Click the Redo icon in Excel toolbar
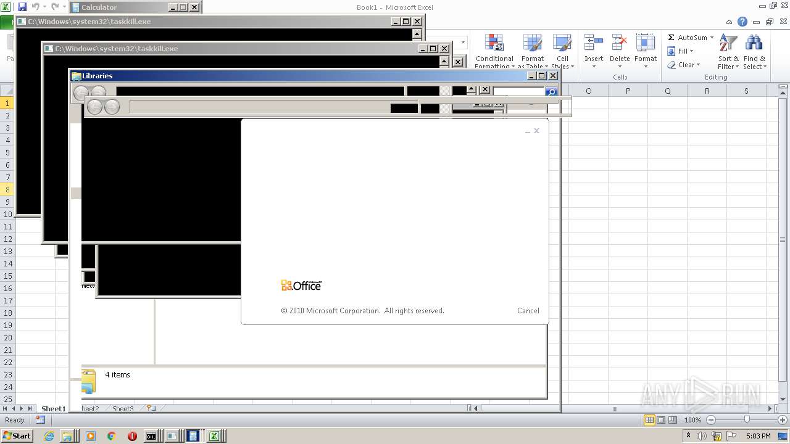The height and width of the screenshot is (444, 790). pyautogui.click(x=55, y=7)
